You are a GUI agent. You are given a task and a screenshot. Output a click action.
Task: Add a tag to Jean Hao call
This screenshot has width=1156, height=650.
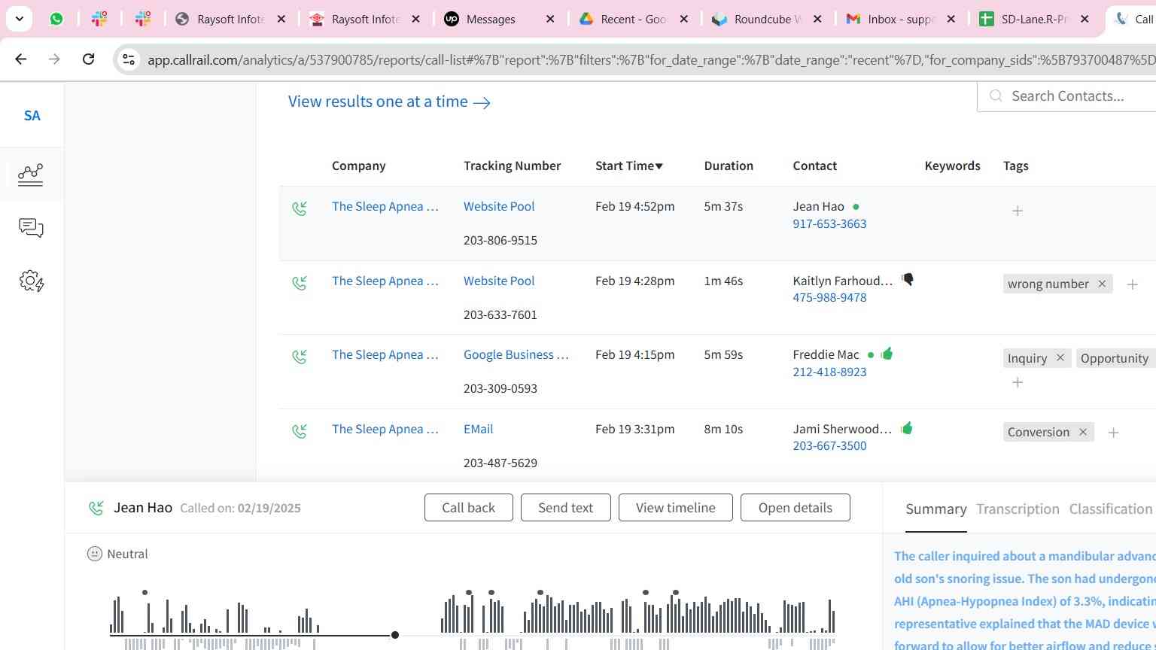click(x=1018, y=211)
